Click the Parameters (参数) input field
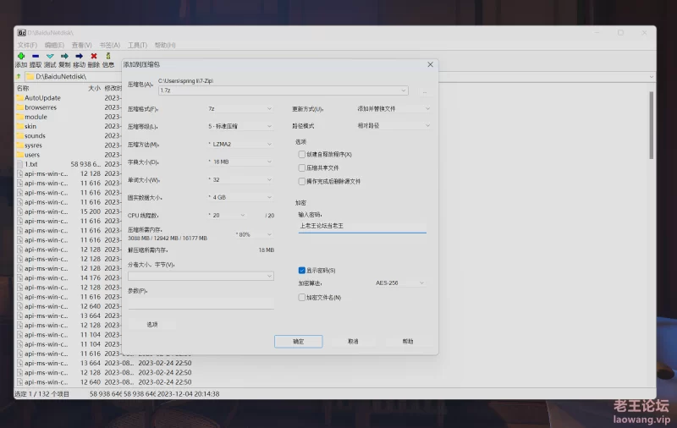Viewport: 677px width, 428px height. coord(201,304)
